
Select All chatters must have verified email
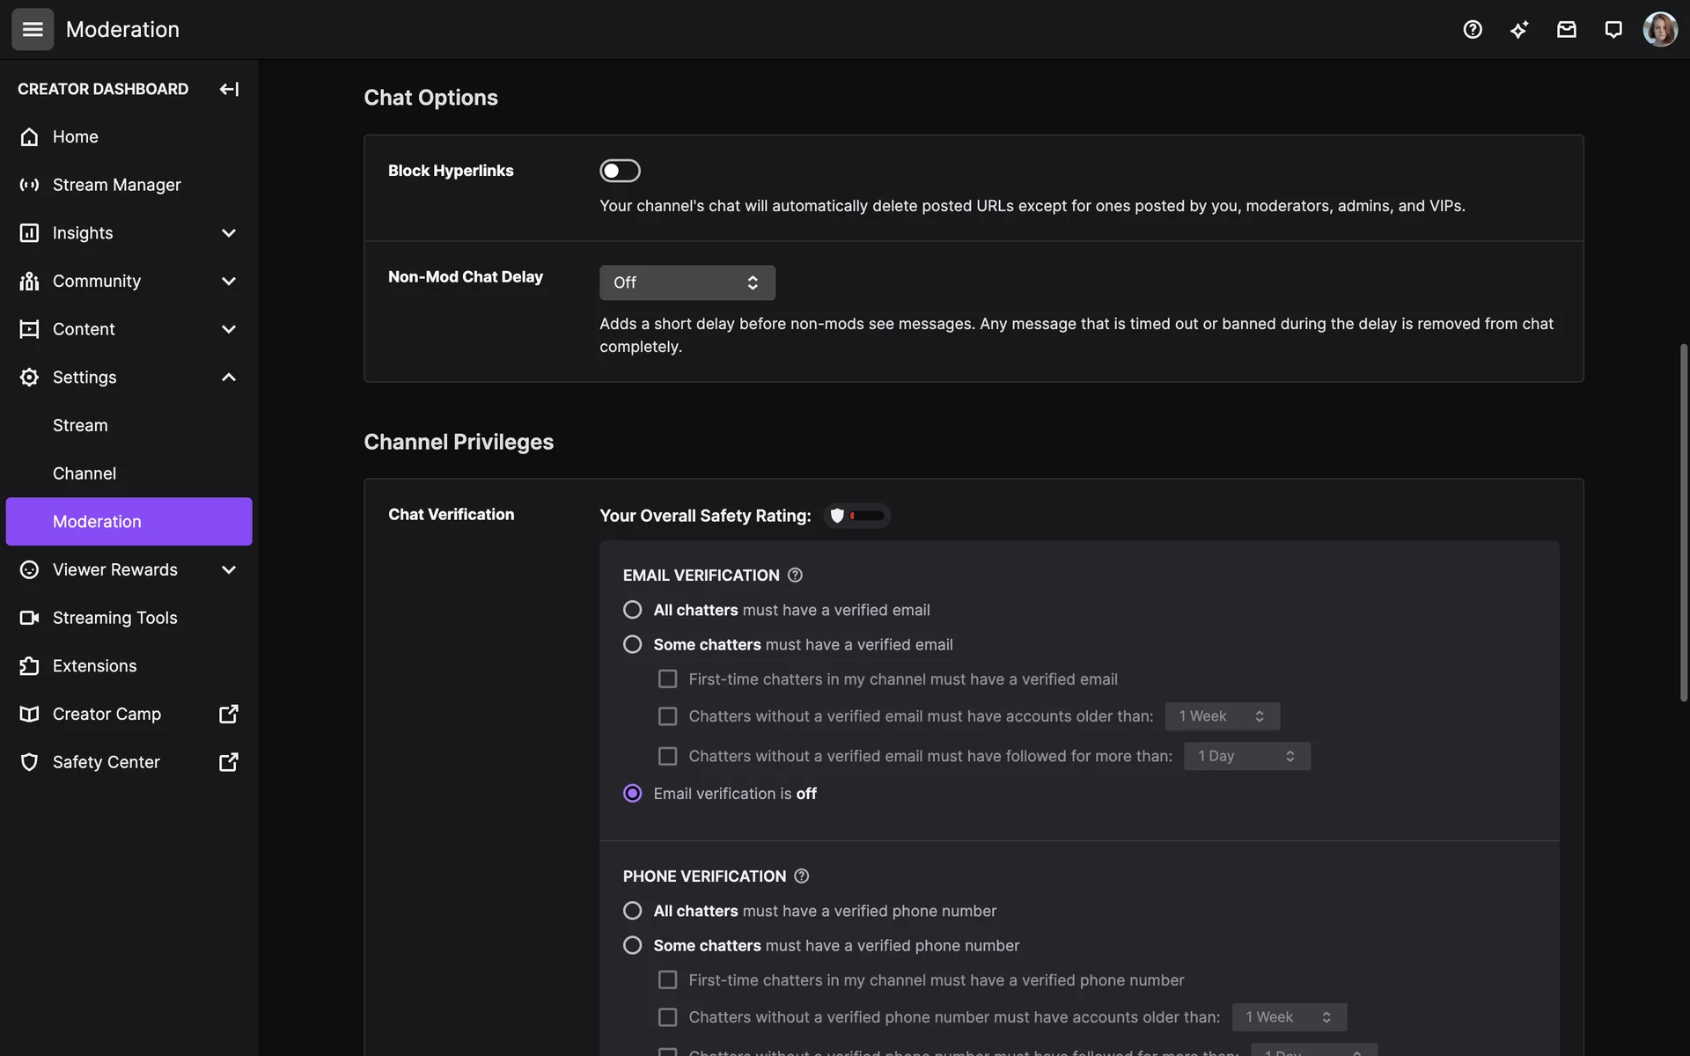tap(632, 610)
